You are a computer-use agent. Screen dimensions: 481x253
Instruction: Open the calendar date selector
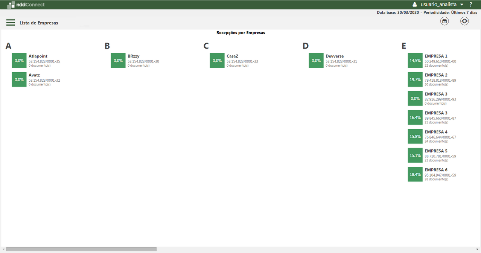coord(444,21)
